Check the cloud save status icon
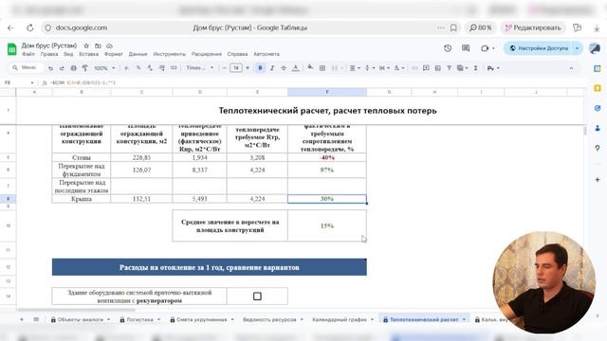Screen dimensions: 607x341 coord(110,45)
